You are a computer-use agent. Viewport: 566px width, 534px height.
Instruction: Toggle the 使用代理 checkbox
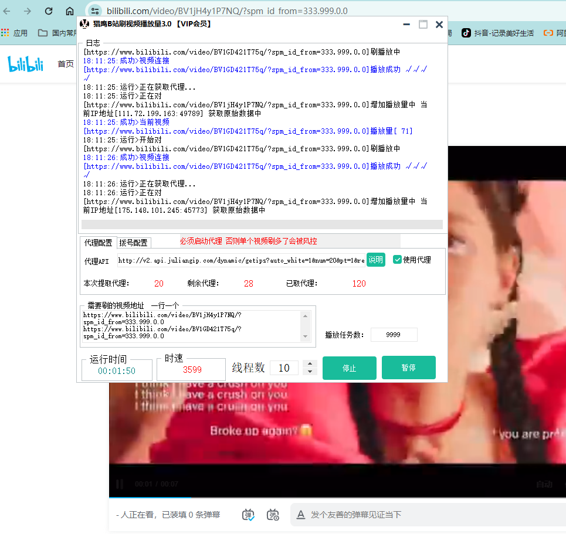click(x=397, y=260)
